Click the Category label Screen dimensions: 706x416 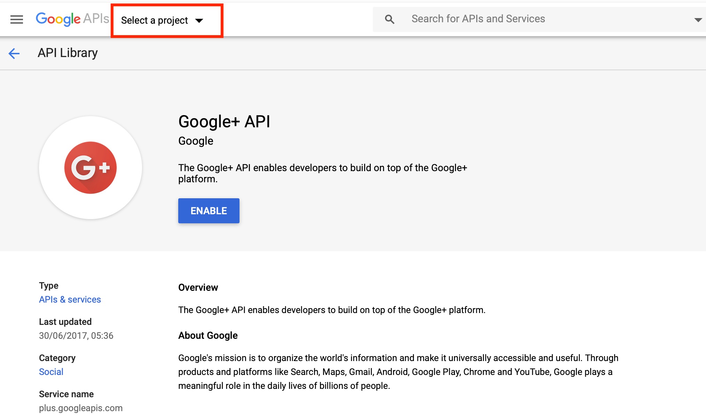57,358
